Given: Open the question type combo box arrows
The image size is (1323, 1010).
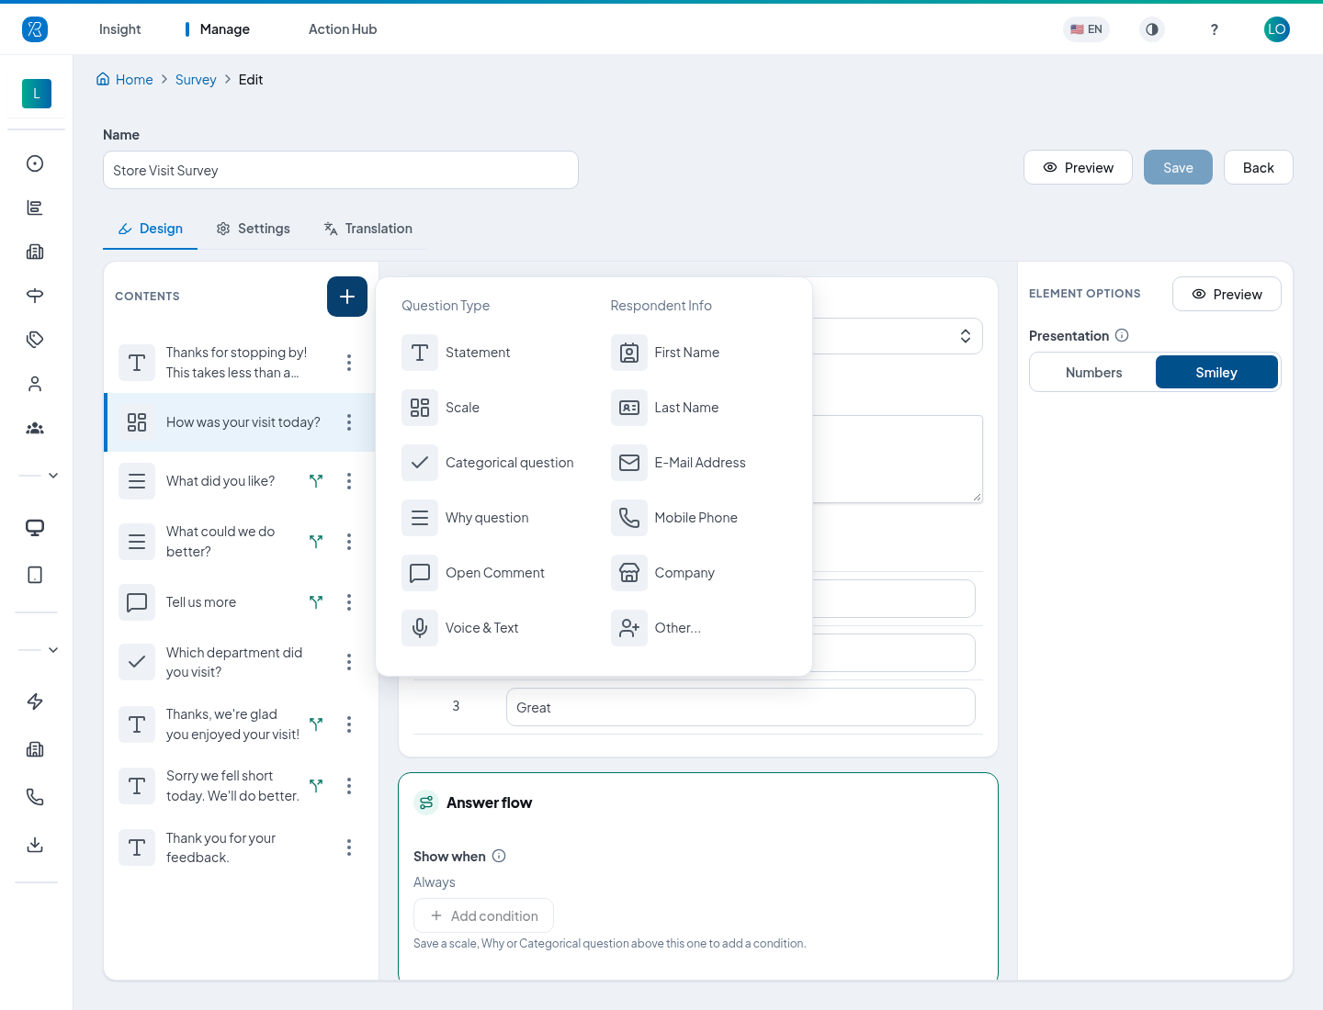Looking at the screenshot, I should 966,336.
